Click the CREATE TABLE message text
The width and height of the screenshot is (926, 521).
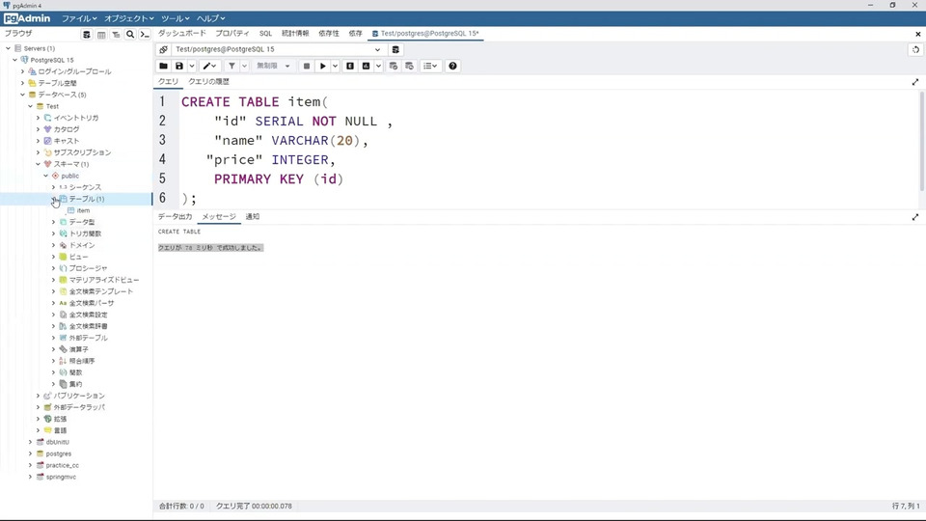coord(179,232)
